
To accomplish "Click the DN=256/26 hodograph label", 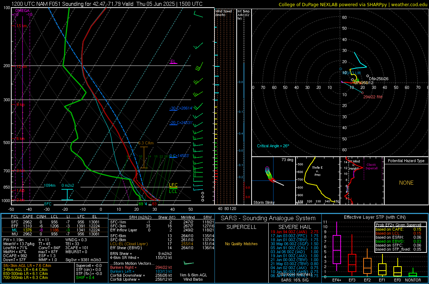I will point(379,79).
